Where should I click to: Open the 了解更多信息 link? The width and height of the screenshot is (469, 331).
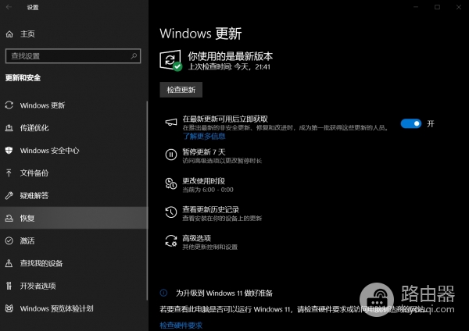coord(204,137)
